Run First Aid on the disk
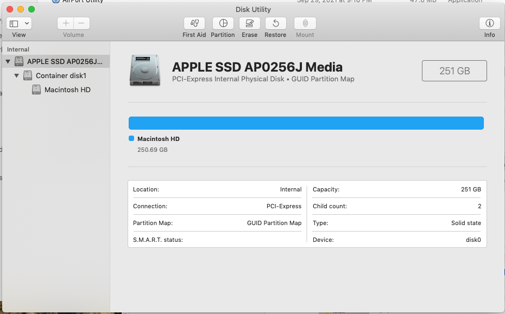This screenshot has height=314, width=505. [x=194, y=23]
